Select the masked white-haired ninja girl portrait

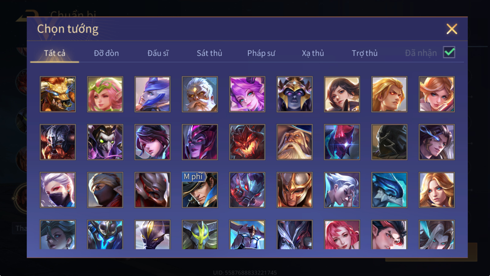click(x=58, y=190)
